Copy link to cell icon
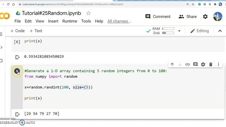The width and height of the screenshot is (226, 127). 188,64
